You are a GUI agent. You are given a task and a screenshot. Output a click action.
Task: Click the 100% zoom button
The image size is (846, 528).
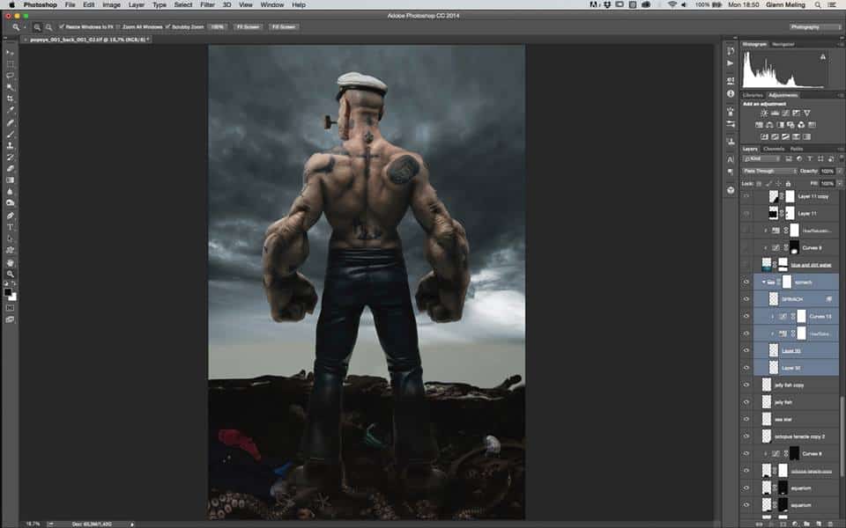218,27
